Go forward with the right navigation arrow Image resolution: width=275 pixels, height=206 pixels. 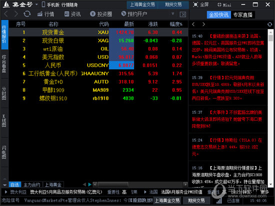pos(16,14)
